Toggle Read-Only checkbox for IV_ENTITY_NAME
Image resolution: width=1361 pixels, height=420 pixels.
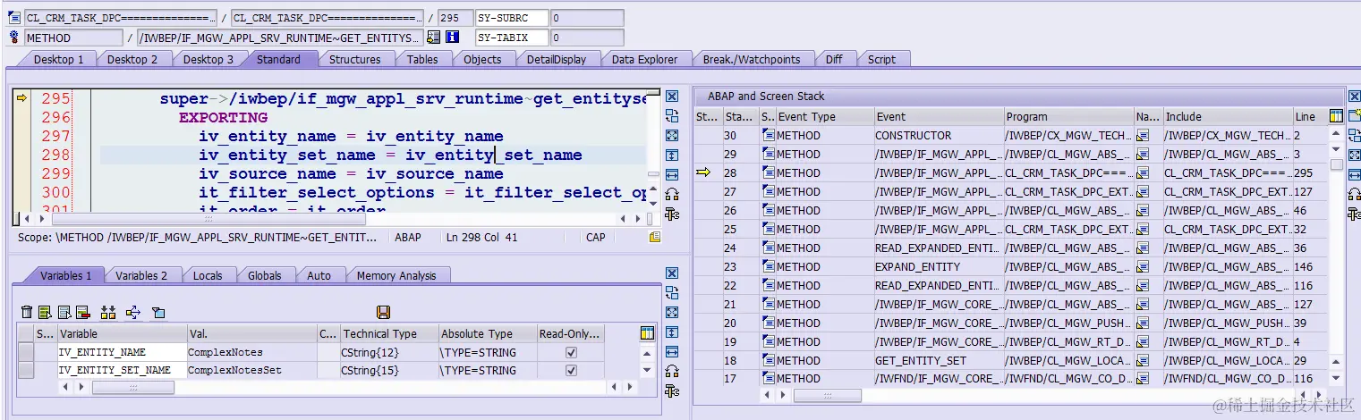point(571,353)
